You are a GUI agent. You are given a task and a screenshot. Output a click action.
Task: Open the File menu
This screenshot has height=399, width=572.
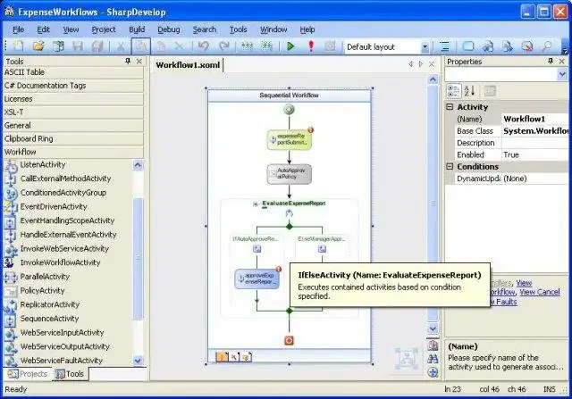18,29
